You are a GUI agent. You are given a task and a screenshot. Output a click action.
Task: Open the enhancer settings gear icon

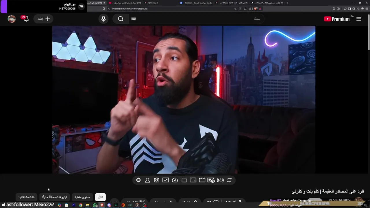point(138,180)
